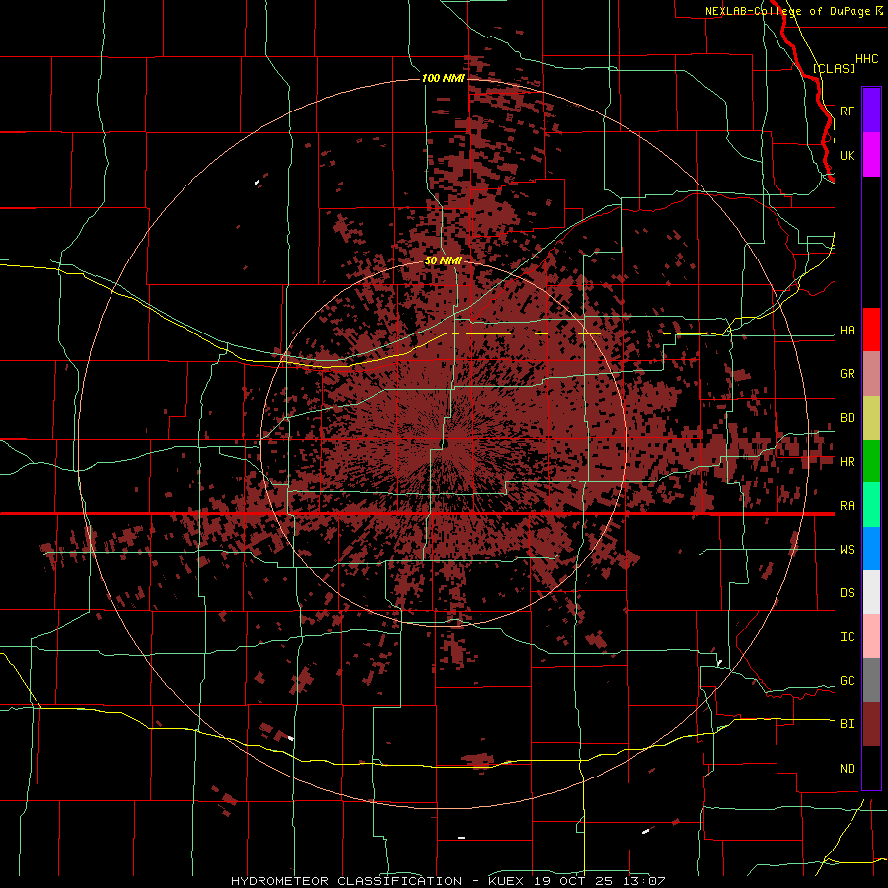
Task: Click the UK magenta legend swatch
Action: (x=871, y=155)
